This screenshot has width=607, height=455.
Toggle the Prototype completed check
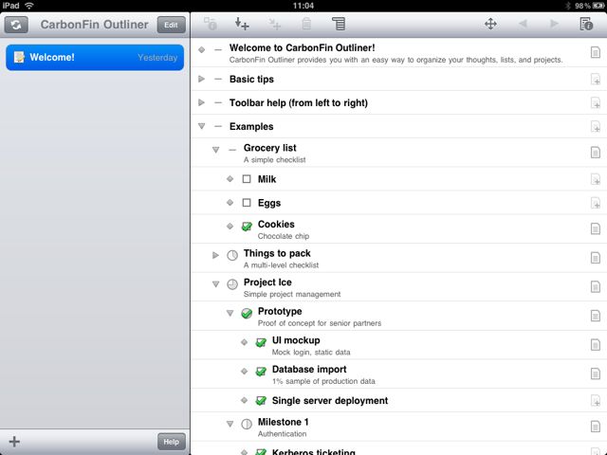pyautogui.click(x=247, y=313)
